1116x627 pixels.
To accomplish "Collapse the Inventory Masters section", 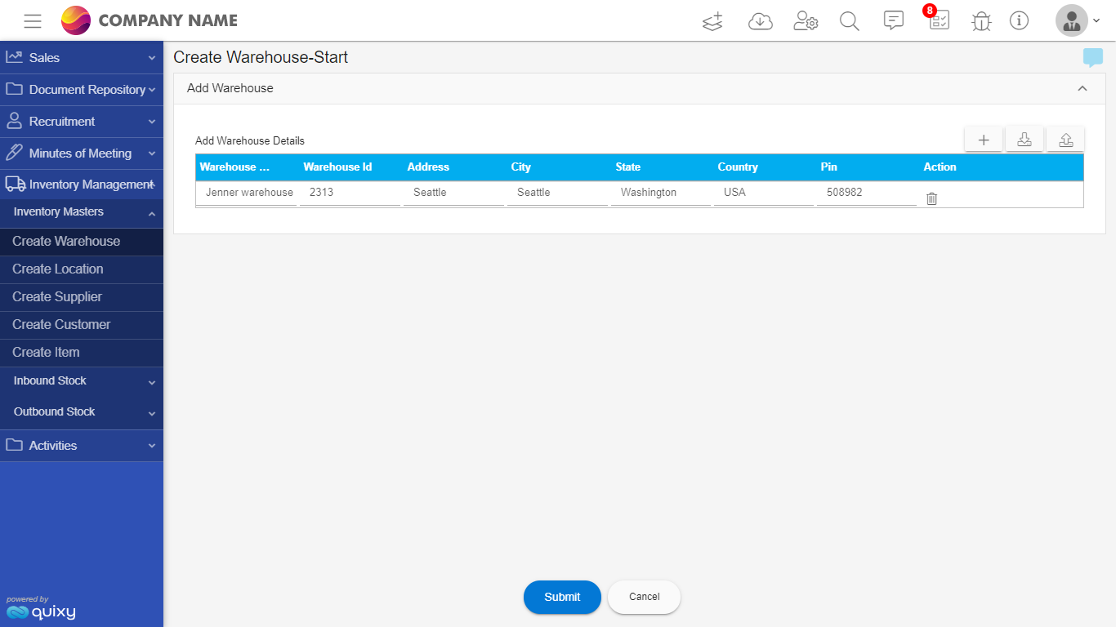I will click(82, 212).
